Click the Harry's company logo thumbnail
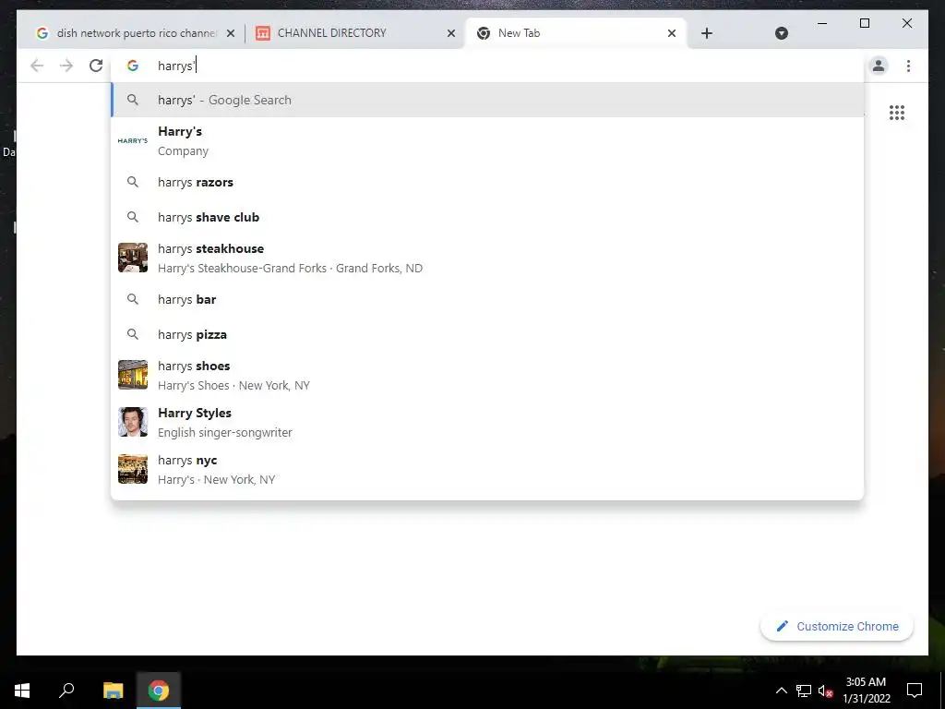This screenshot has height=709, width=945. pyautogui.click(x=133, y=140)
